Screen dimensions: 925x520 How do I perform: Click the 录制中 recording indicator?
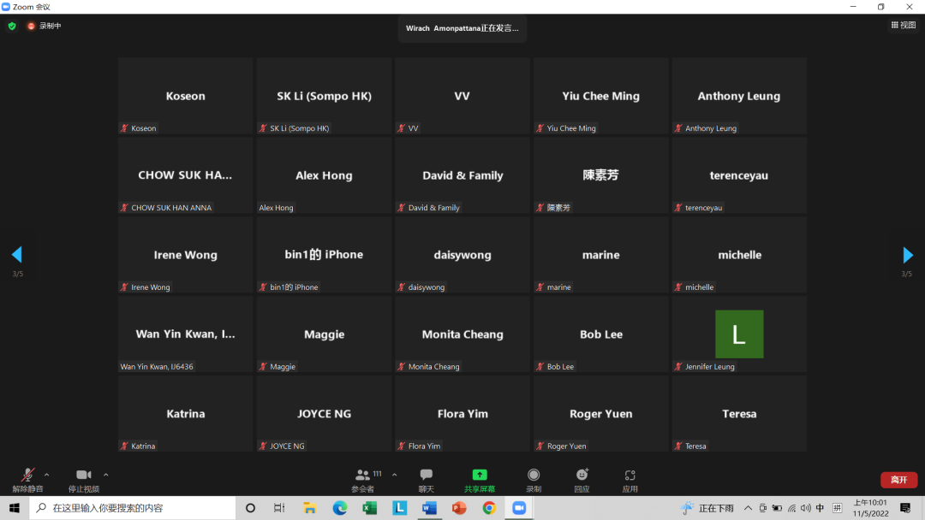[43, 26]
